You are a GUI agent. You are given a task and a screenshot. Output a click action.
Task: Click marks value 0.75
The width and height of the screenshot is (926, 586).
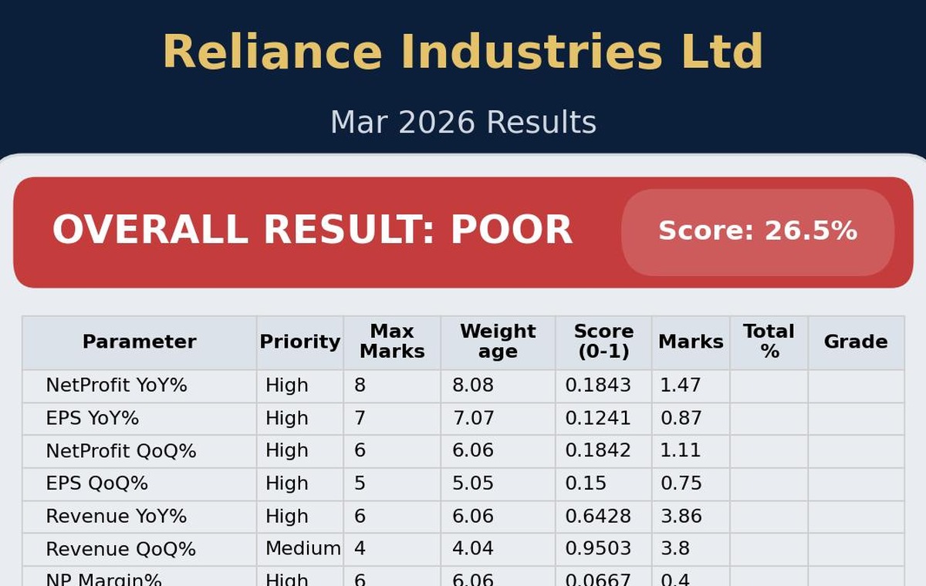(681, 484)
